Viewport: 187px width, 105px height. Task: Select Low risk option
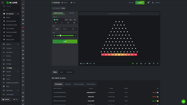tap(57, 29)
